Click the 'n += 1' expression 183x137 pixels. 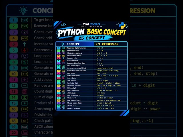[x=100, y=58]
